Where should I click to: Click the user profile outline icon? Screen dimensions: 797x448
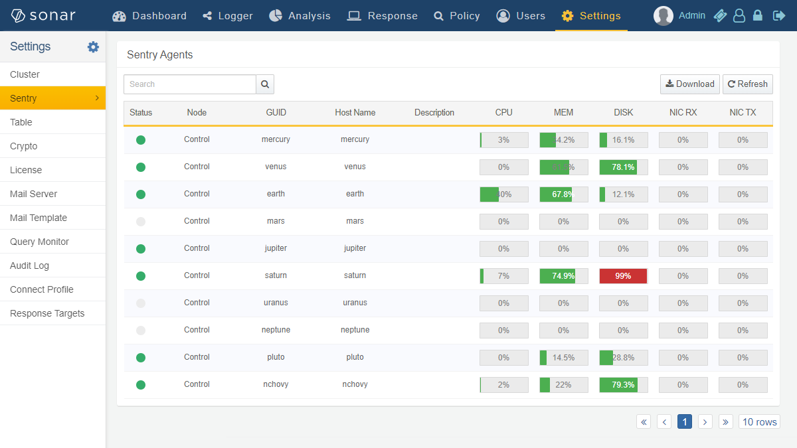[x=739, y=16]
